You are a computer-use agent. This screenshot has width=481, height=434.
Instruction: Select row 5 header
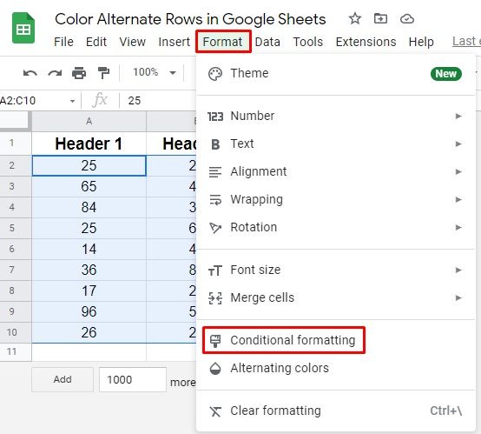pos(16,229)
